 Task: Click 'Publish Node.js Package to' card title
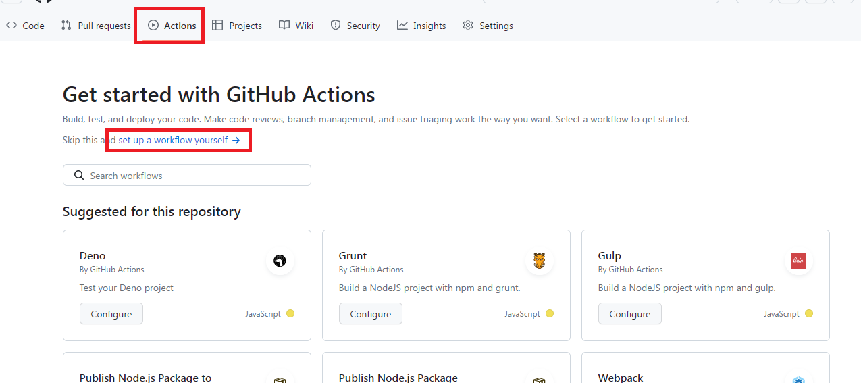click(x=146, y=377)
